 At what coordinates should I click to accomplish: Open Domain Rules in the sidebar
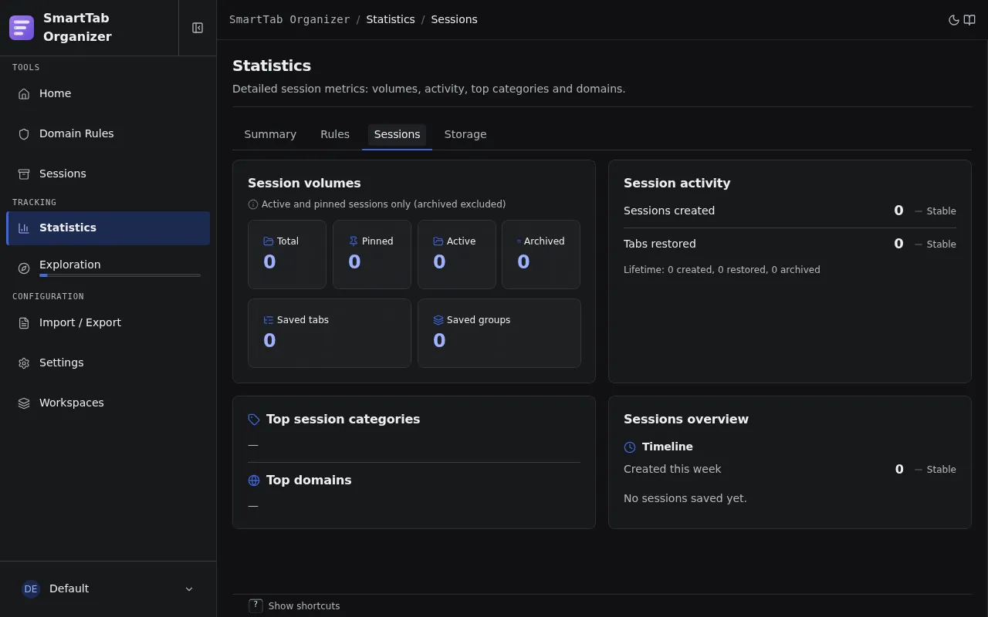tap(108, 133)
